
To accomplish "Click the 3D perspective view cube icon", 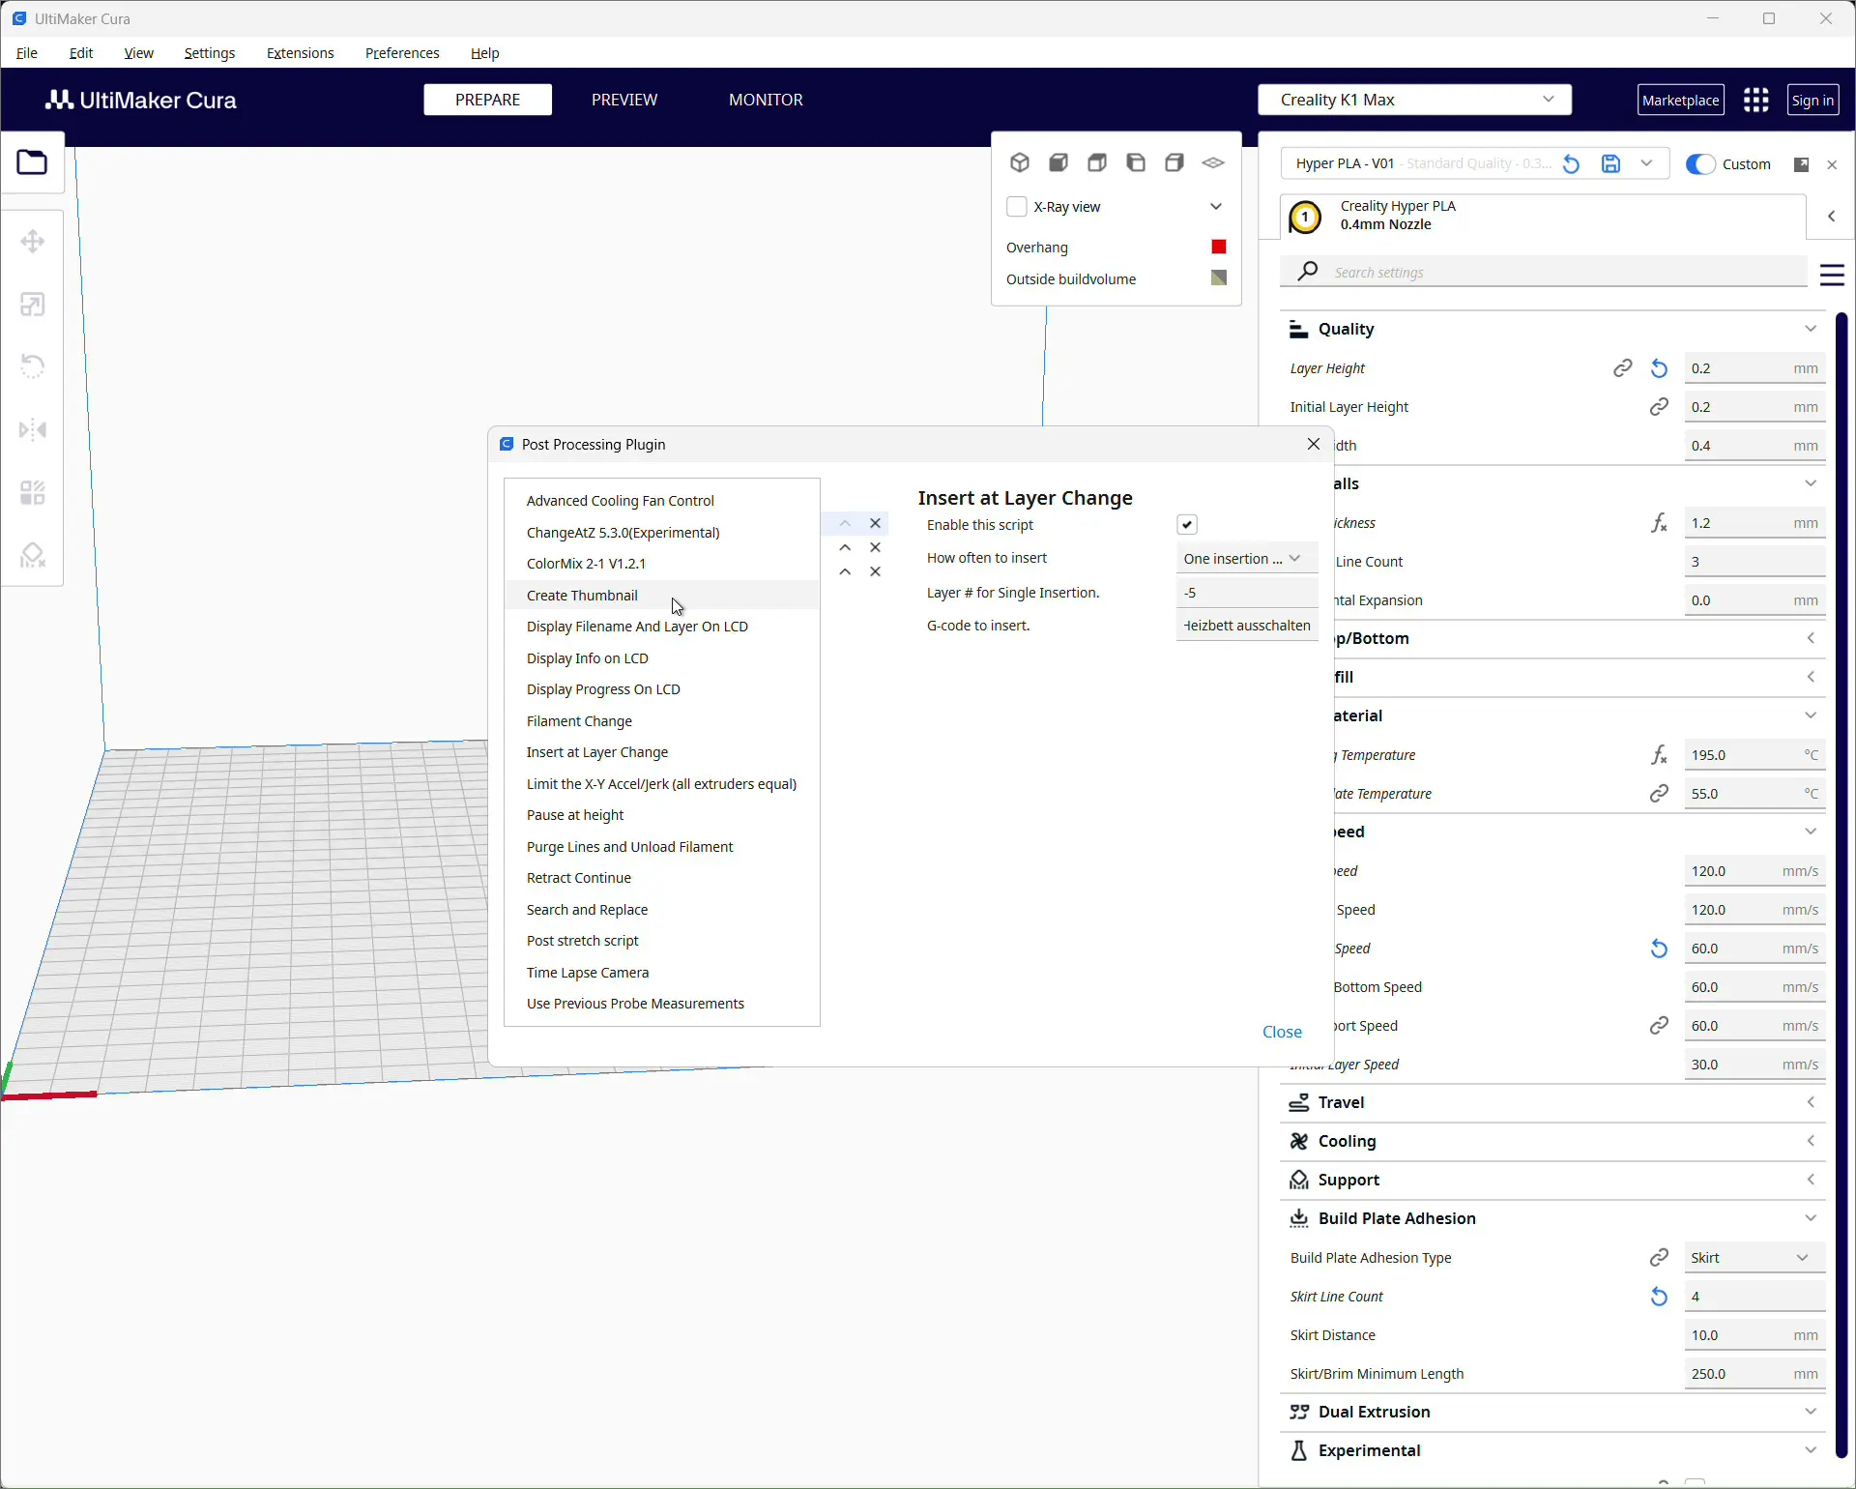I will 1020,162.
